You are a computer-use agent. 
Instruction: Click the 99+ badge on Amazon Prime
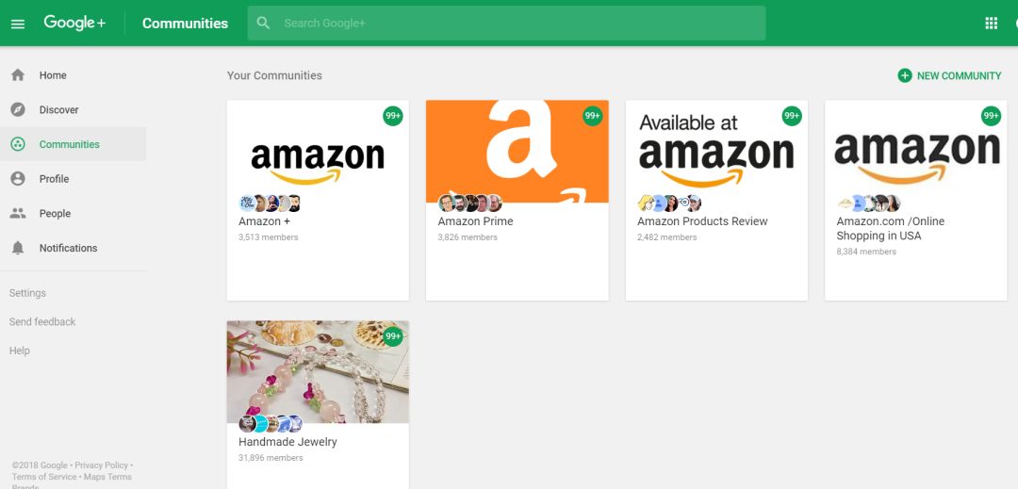tap(592, 116)
